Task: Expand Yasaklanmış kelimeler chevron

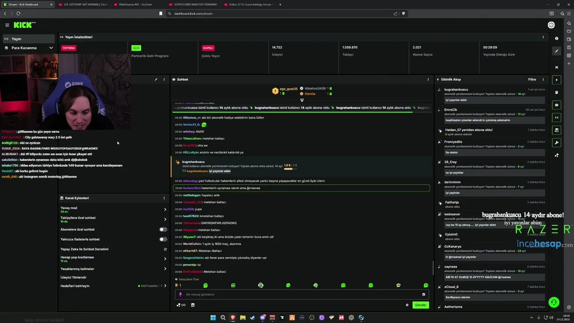Action: point(165,269)
